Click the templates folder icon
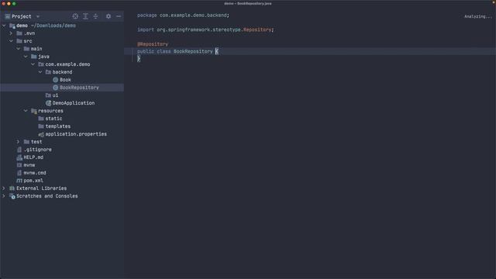Viewport: 496px width, 279px height. (x=41, y=126)
